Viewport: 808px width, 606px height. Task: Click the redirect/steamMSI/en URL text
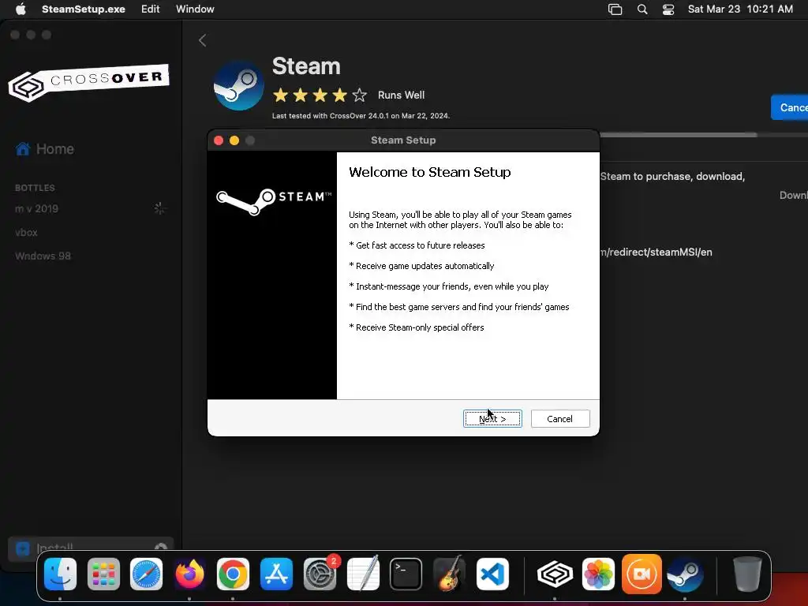[x=656, y=252]
